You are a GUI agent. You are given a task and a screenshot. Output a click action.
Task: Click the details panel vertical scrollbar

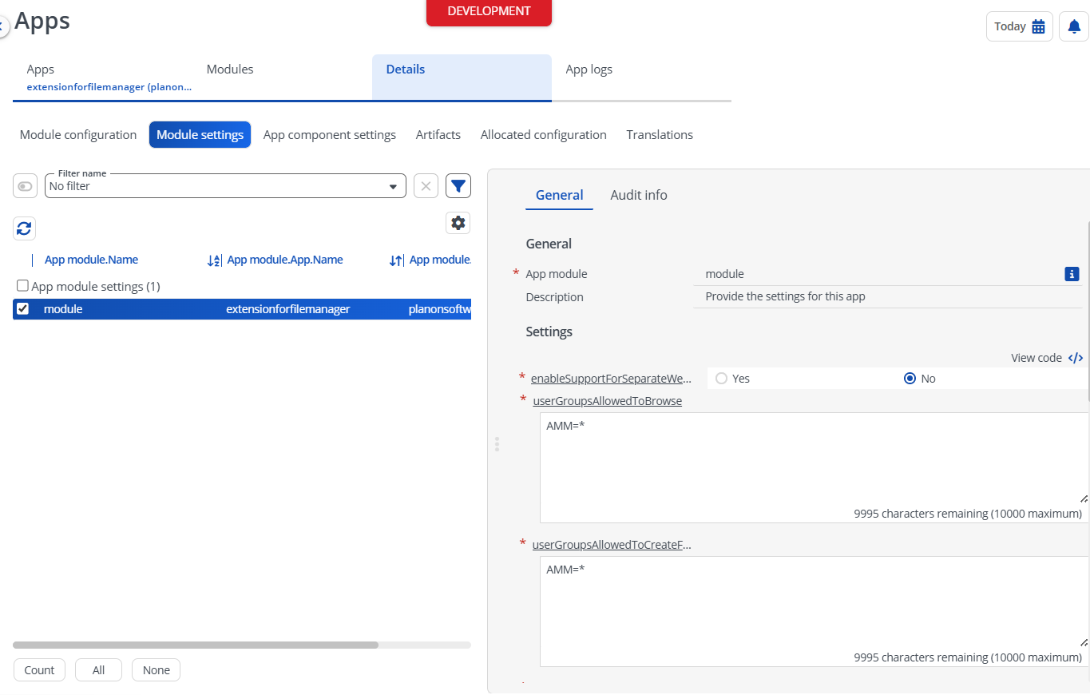[x=1088, y=312]
